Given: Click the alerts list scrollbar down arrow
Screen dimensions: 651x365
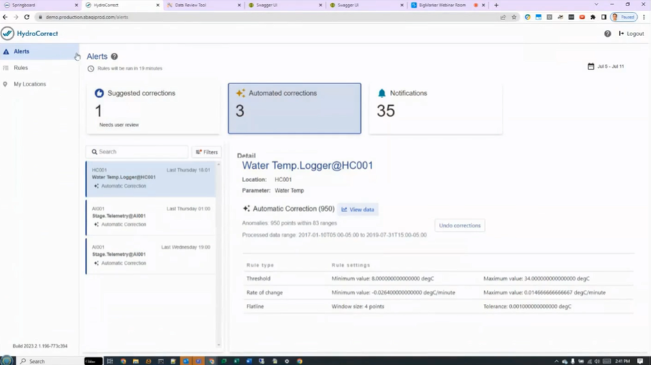Looking at the screenshot, I should click(219, 345).
